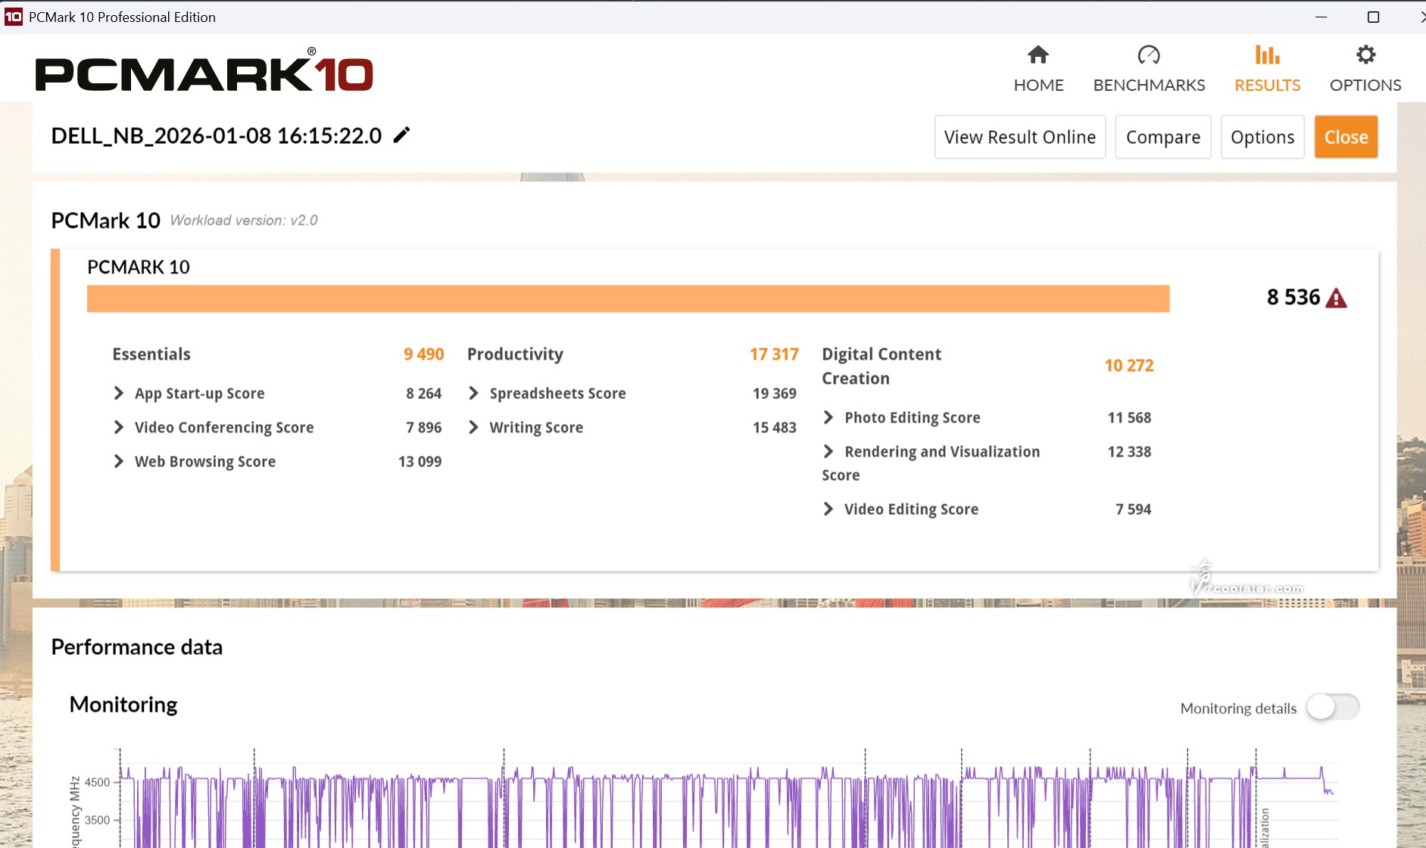The width and height of the screenshot is (1426, 848).
Task: Expand Video Editing Score details
Action: [x=828, y=509]
